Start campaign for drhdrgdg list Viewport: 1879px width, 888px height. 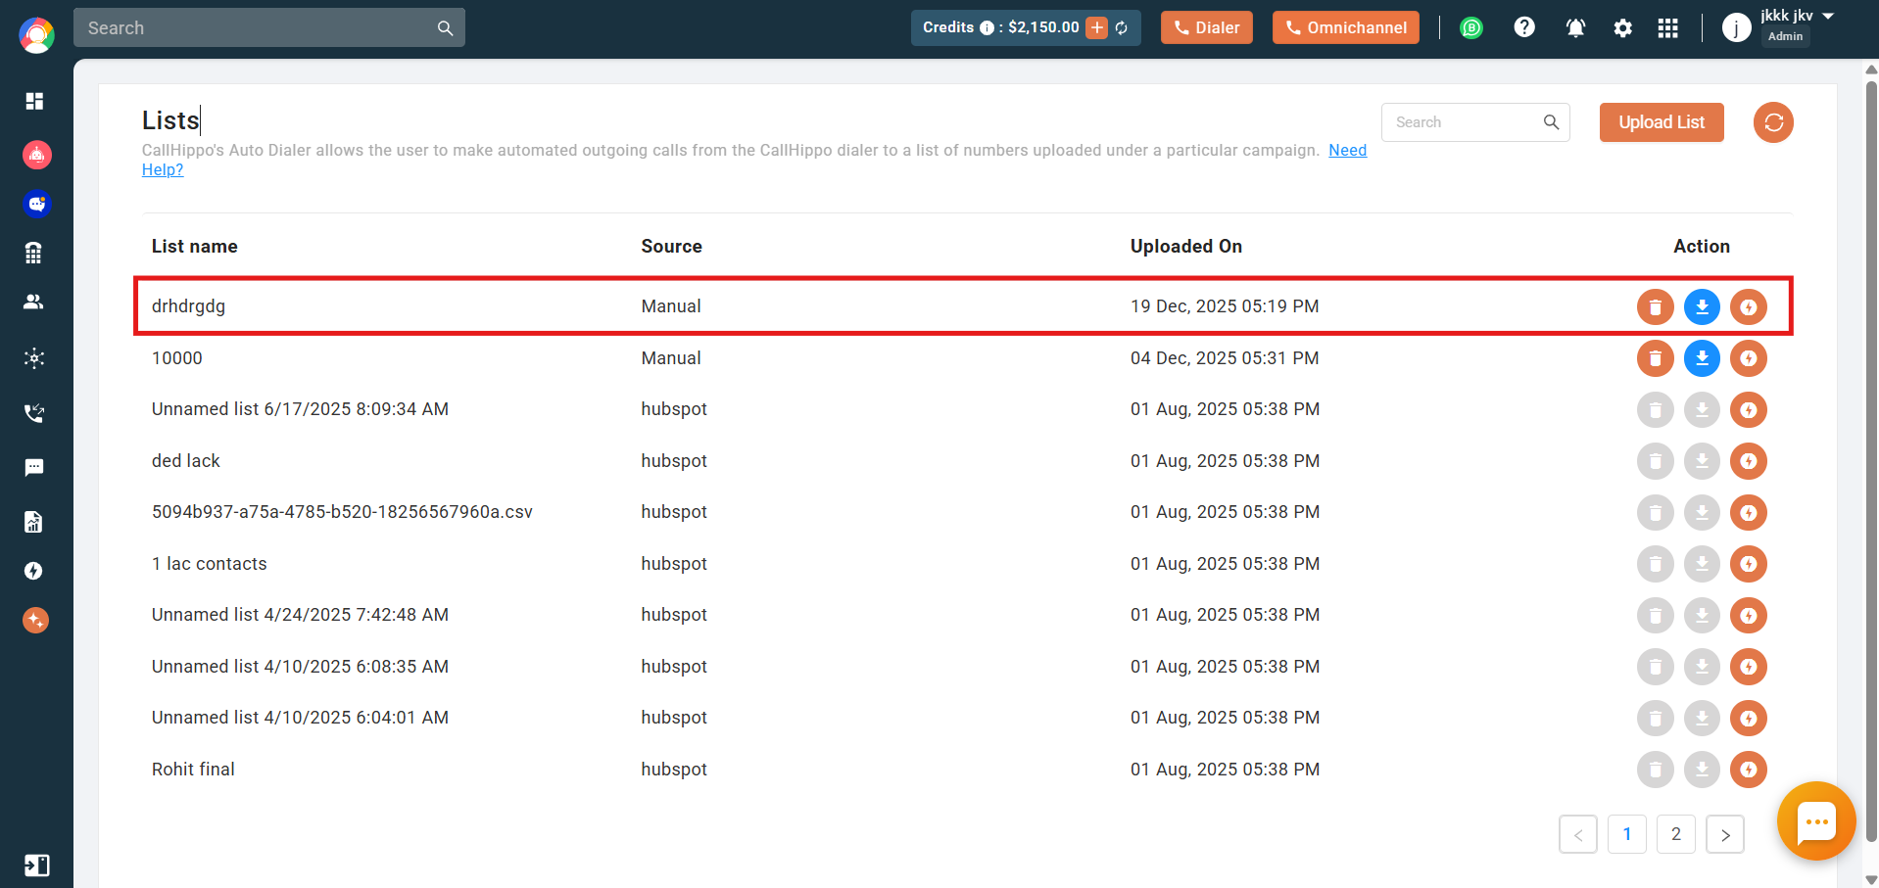click(x=1749, y=306)
